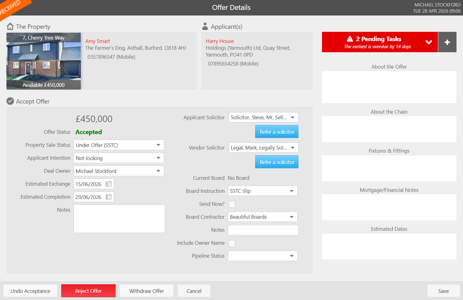463x300 pixels.
Task: Open the 2 Pending Tasks banner
Action: (380, 42)
